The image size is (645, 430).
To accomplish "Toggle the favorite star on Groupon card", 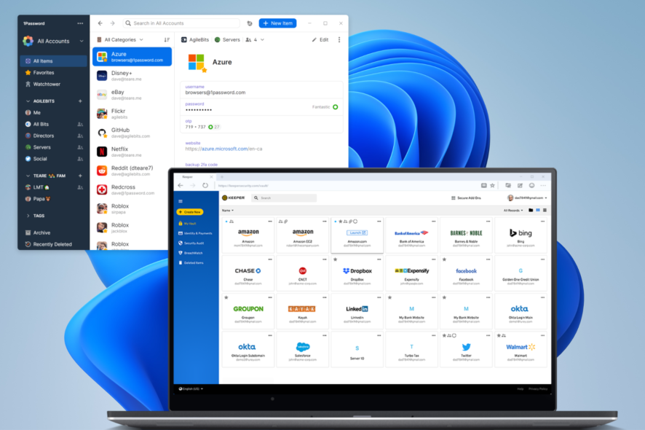I will 226,297.
